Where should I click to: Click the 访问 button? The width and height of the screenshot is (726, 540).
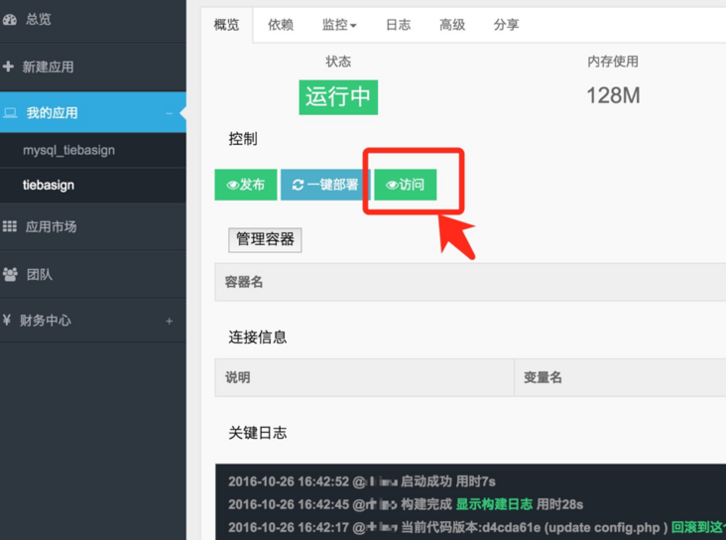[x=406, y=185]
